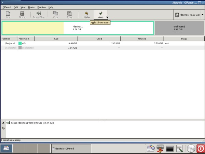Select the Resize/Move toolbar icon
Screen dimensions: 205x154
(x=39, y=15)
